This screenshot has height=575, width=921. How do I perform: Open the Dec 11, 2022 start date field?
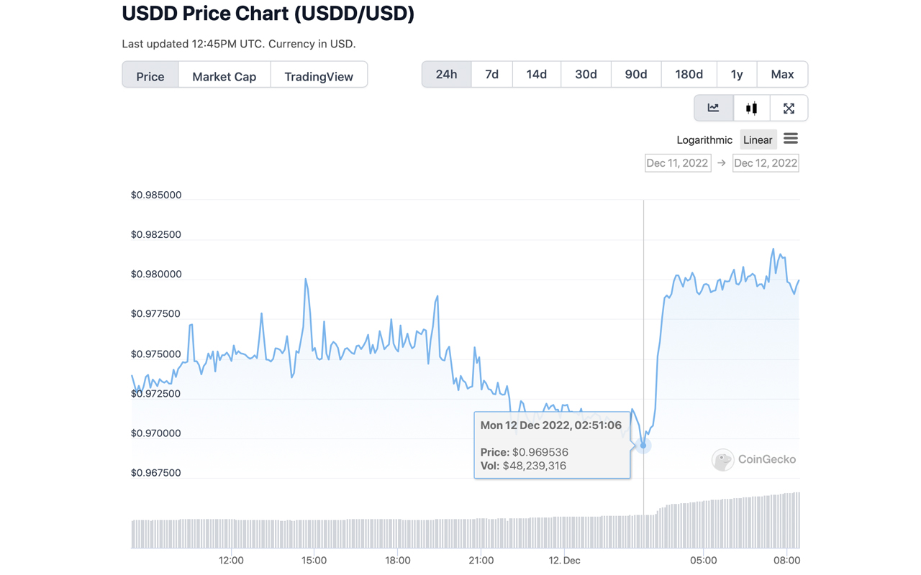[x=677, y=162]
